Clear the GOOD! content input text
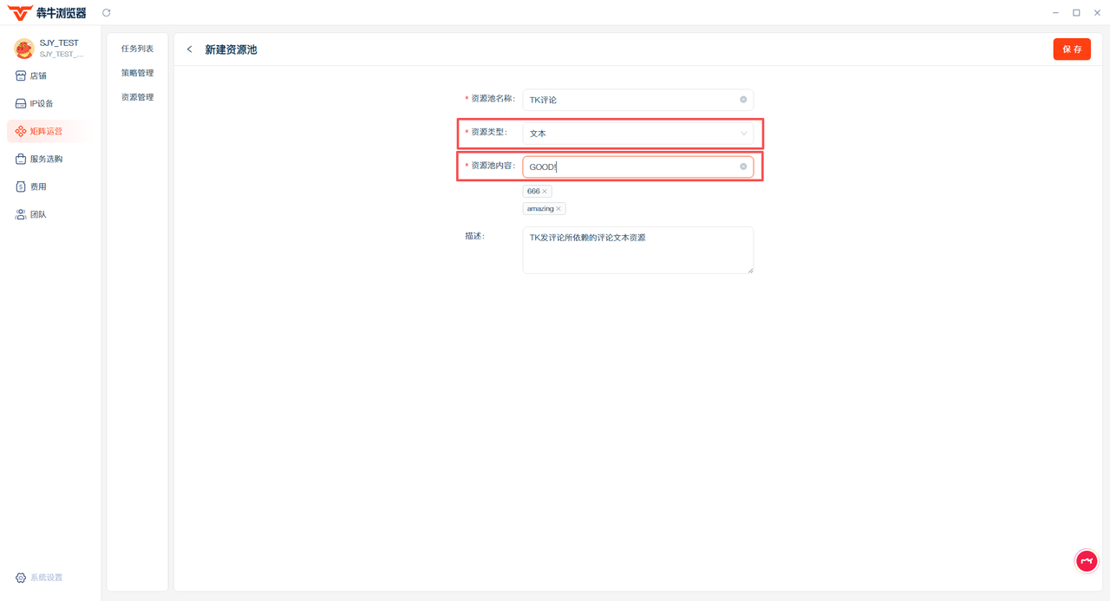1110x601 pixels. click(x=743, y=167)
